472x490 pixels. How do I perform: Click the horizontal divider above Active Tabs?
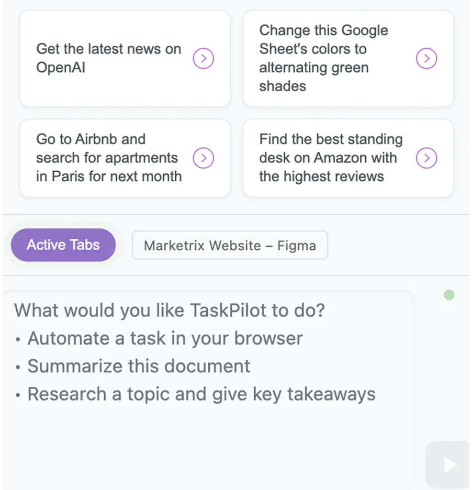[x=236, y=214]
